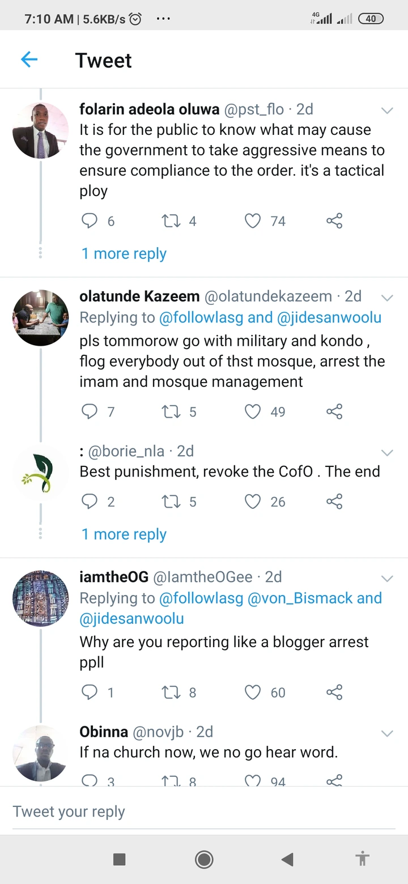Open options chevron on olatunde Kazeem's tweet
The height and width of the screenshot is (884, 408).
(387, 297)
